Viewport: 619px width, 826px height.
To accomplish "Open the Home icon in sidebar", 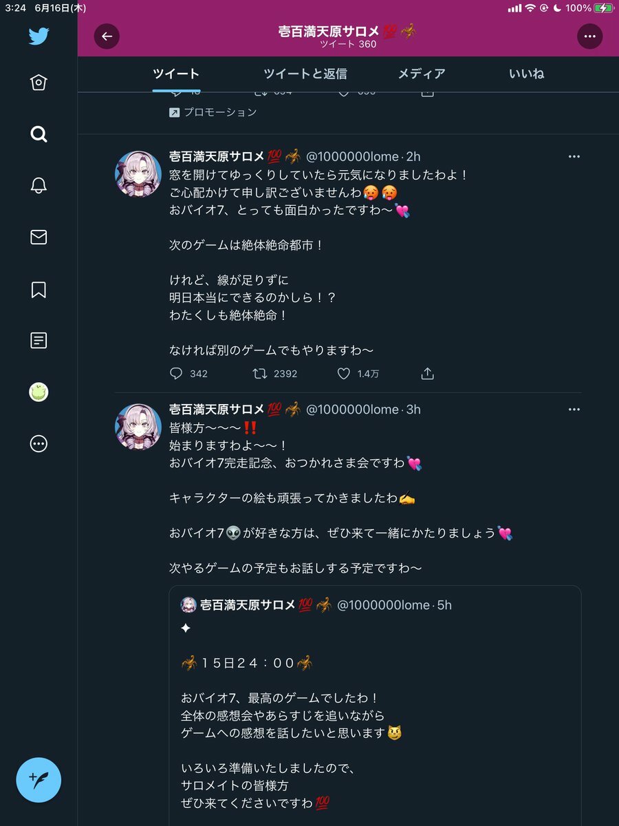I will click(39, 83).
